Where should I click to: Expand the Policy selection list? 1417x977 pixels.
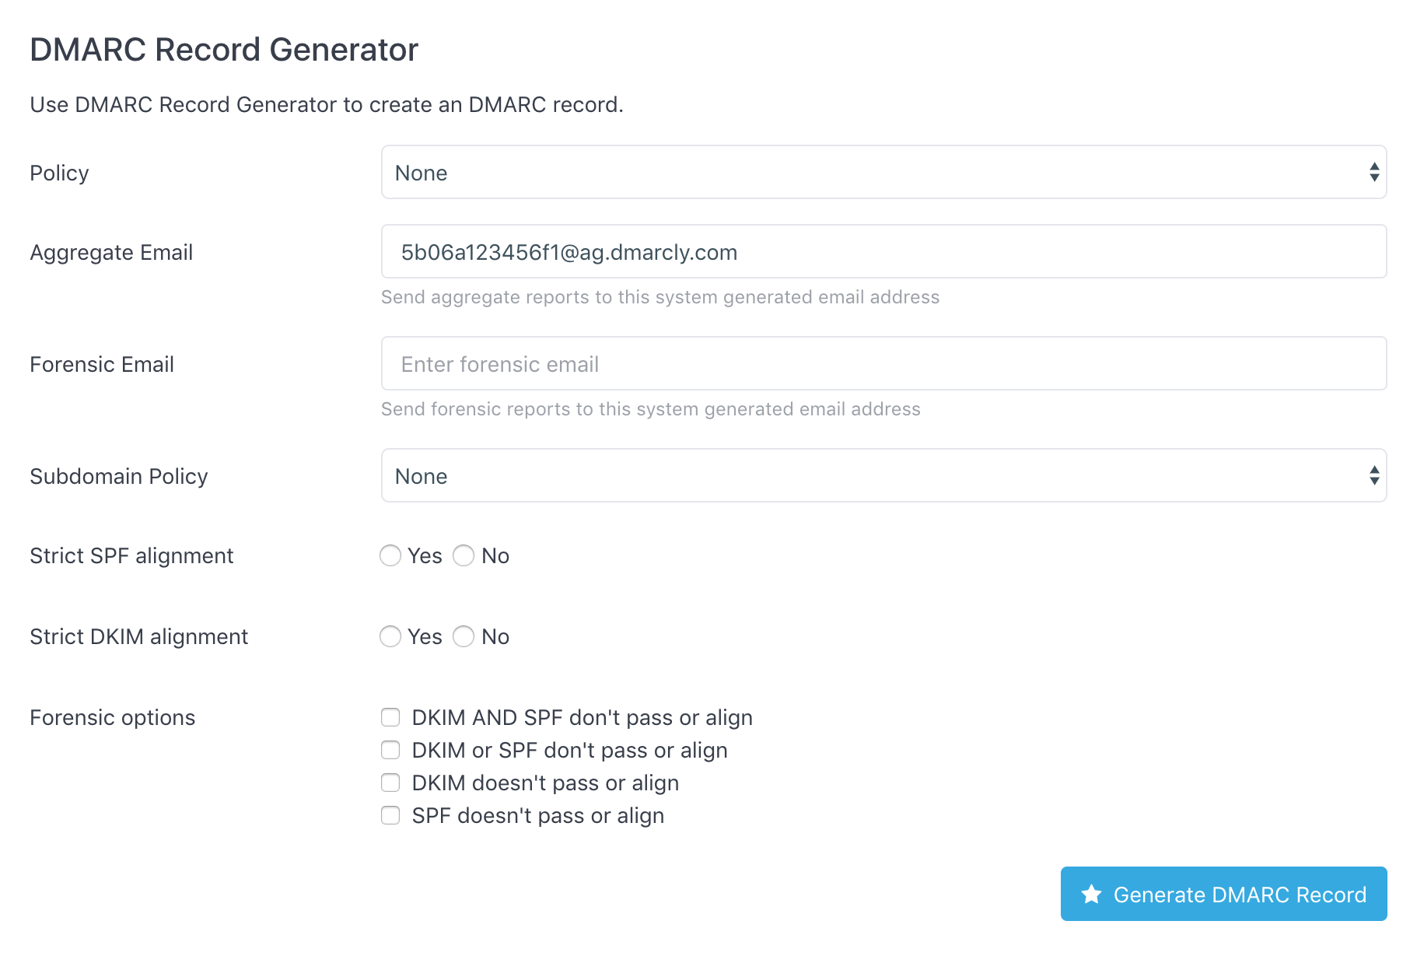(883, 172)
